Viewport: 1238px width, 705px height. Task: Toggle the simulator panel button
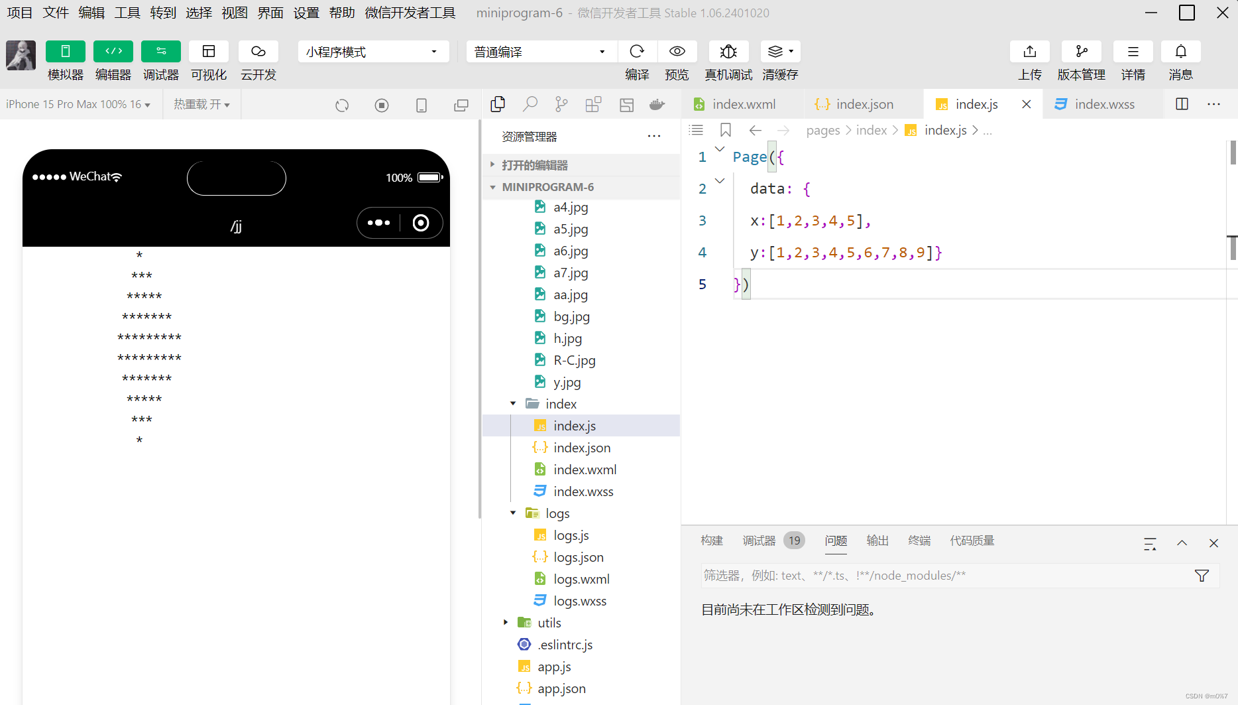click(x=65, y=52)
